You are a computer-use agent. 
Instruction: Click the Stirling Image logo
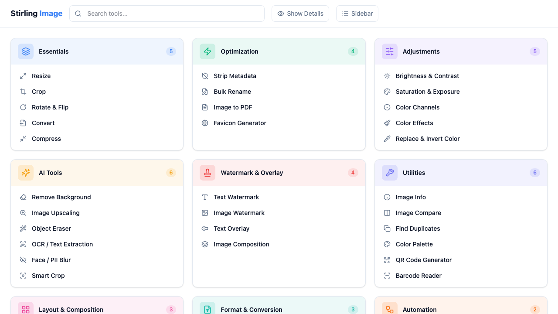37,14
